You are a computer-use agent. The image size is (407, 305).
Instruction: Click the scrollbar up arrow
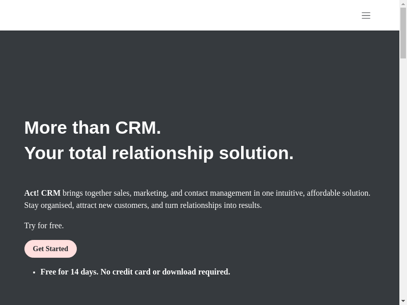coord(403,4)
